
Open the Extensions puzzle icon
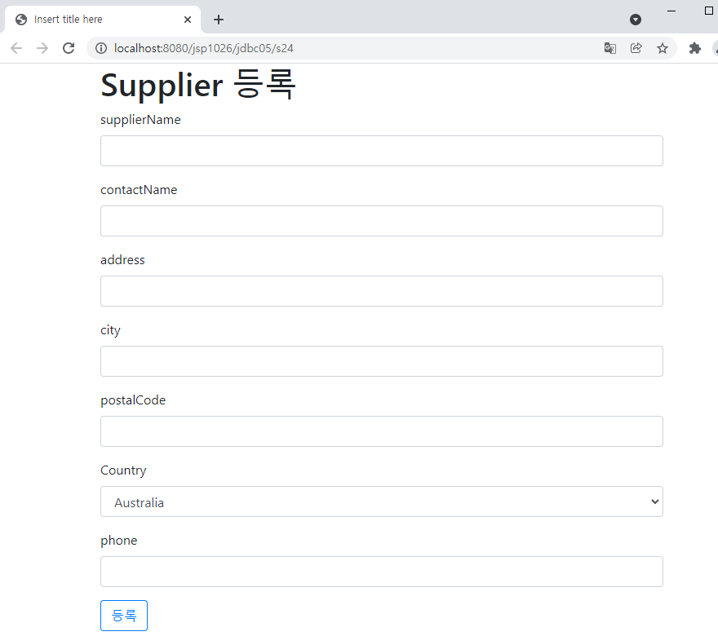click(x=695, y=48)
